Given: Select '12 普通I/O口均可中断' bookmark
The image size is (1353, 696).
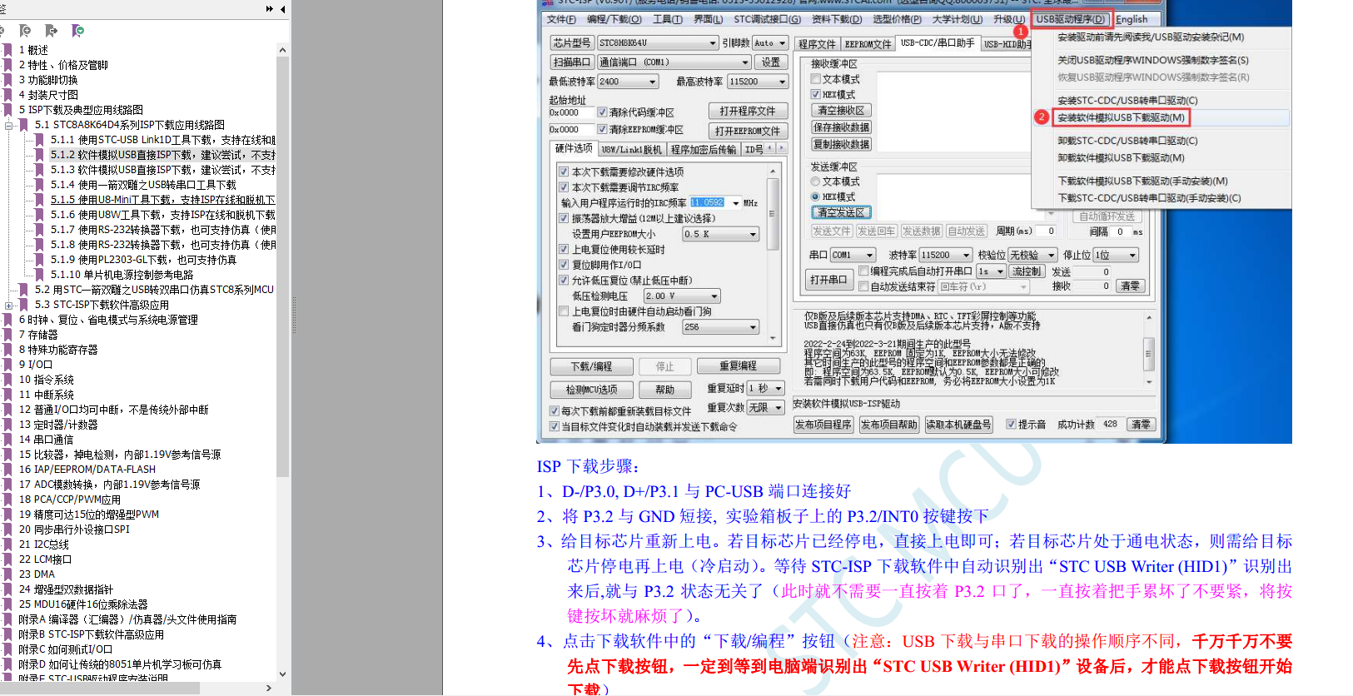Looking at the screenshot, I should [x=113, y=410].
